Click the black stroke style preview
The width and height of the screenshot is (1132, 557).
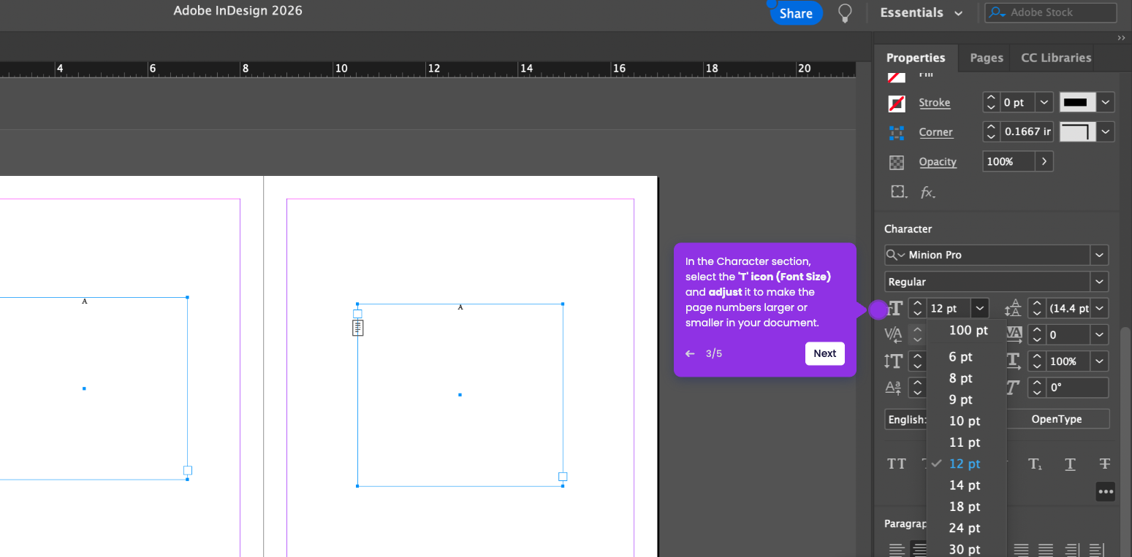[1078, 102]
